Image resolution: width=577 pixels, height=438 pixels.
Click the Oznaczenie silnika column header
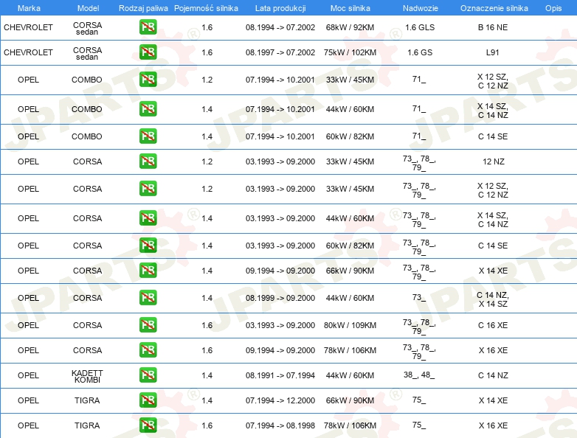pyautogui.click(x=494, y=8)
